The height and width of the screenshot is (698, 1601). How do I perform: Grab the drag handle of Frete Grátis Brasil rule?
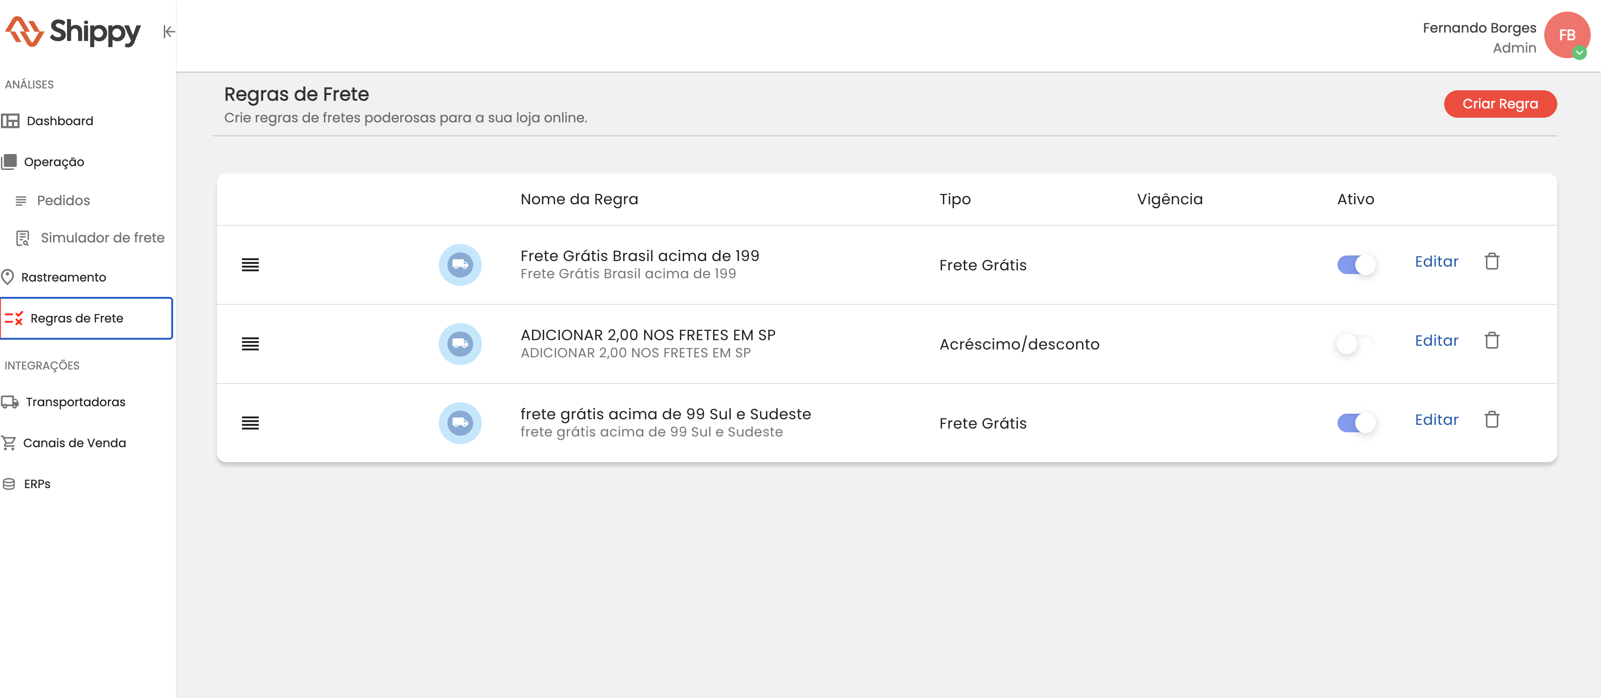[x=250, y=265]
